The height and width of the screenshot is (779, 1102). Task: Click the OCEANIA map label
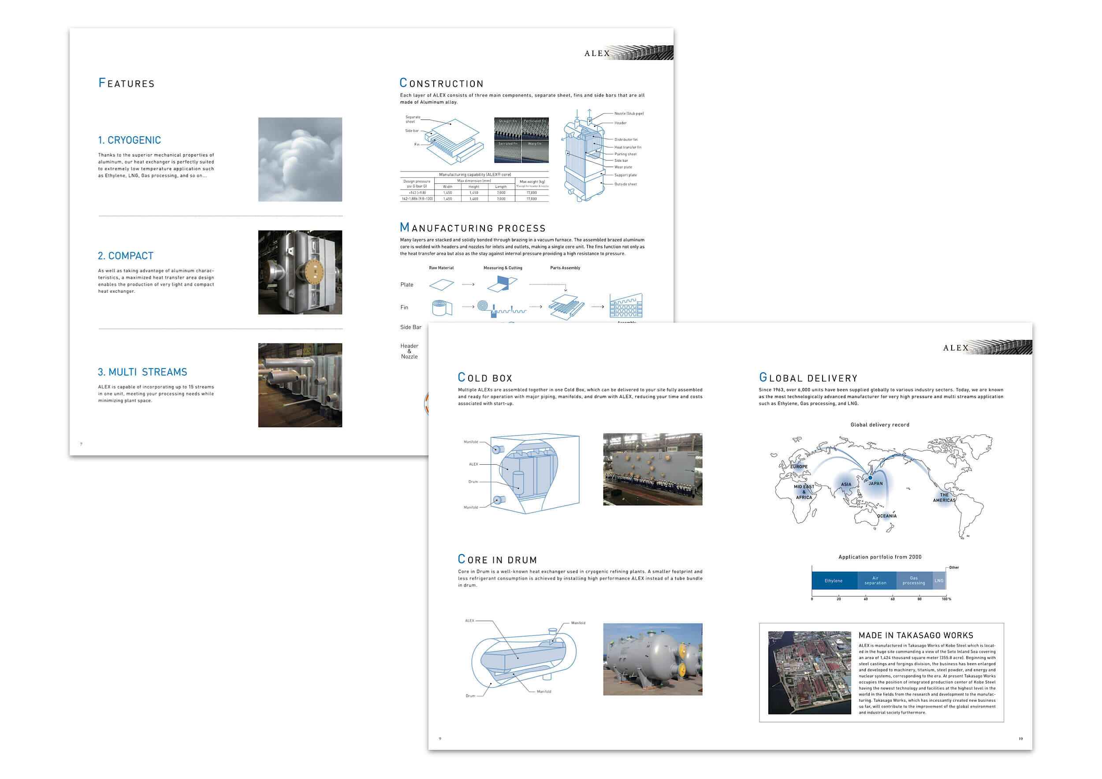coord(887,516)
